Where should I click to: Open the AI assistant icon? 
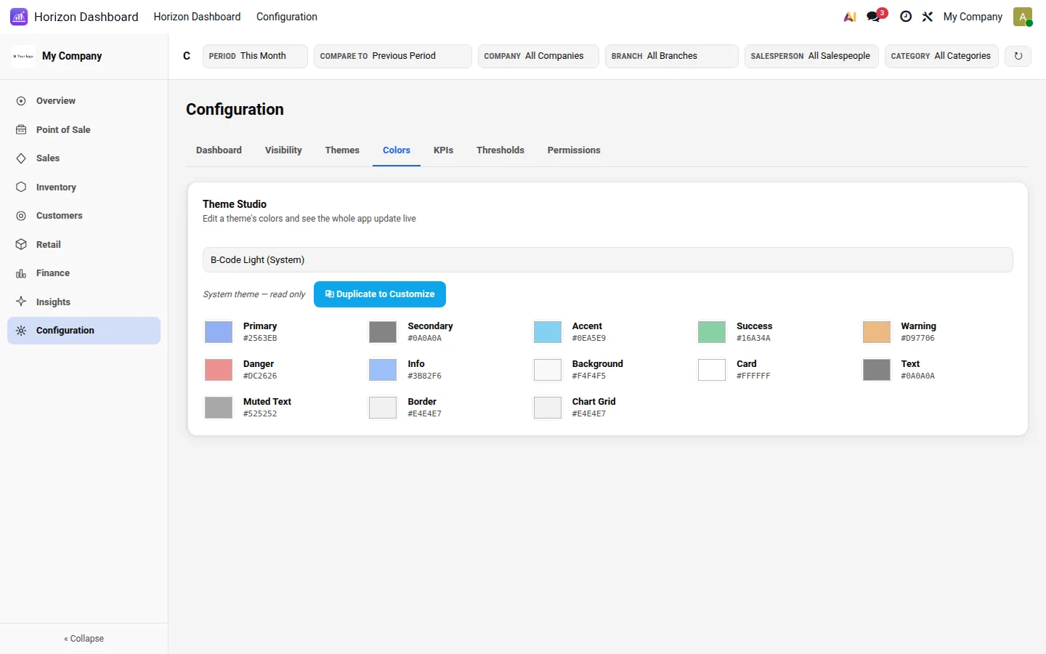coord(850,17)
